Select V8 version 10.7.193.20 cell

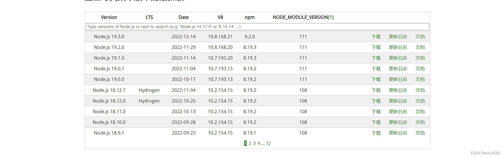(x=220, y=58)
